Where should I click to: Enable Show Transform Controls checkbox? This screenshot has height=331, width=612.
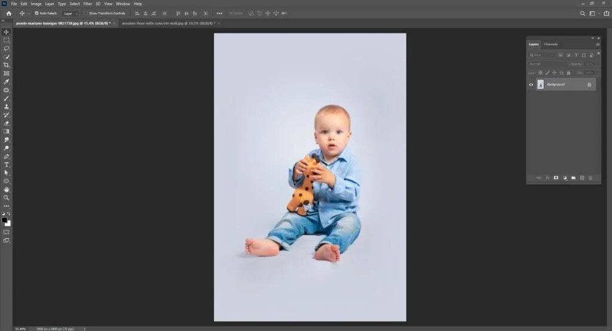tap(86, 13)
